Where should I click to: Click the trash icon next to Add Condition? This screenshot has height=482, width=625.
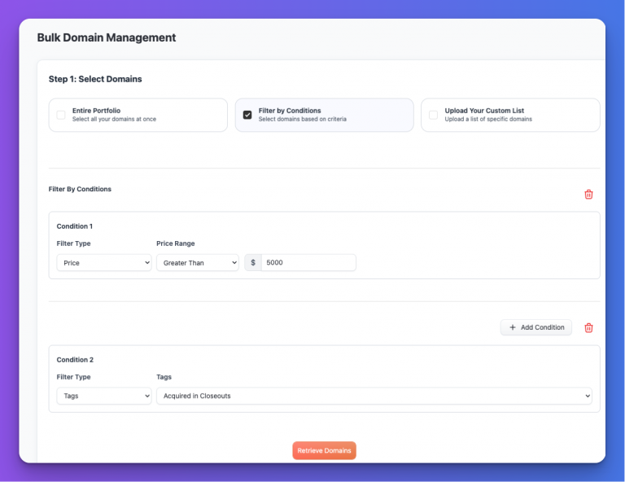(588, 327)
